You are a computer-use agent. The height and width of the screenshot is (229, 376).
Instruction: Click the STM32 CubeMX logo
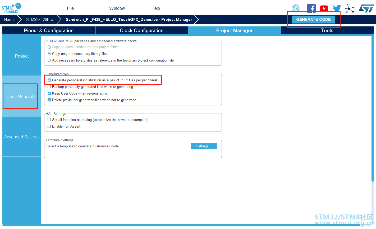click(11, 8)
